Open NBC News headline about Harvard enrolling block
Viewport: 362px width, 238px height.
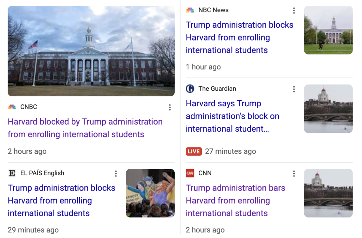pos(239,37)
